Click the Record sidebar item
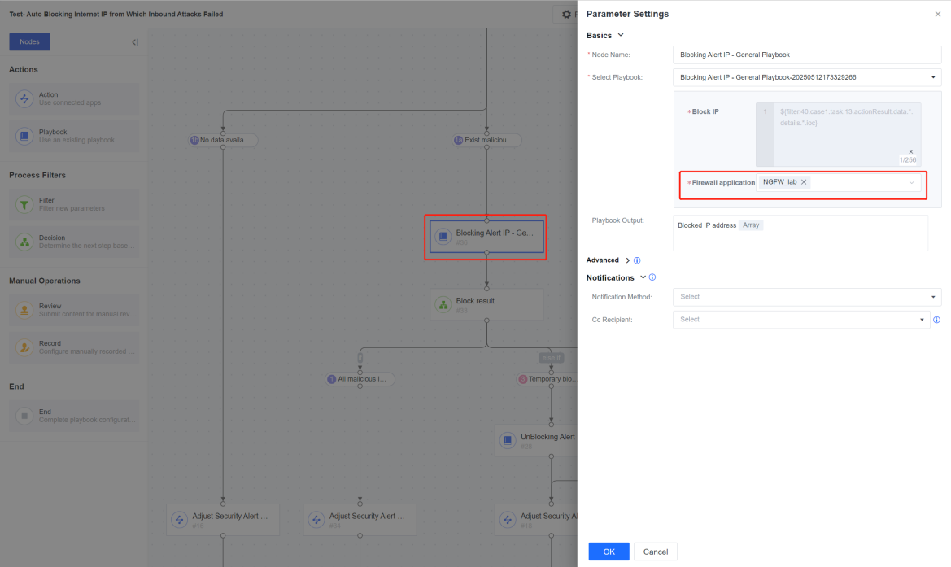Viewport: 951px width, 567px height. [x=74, y=347]
